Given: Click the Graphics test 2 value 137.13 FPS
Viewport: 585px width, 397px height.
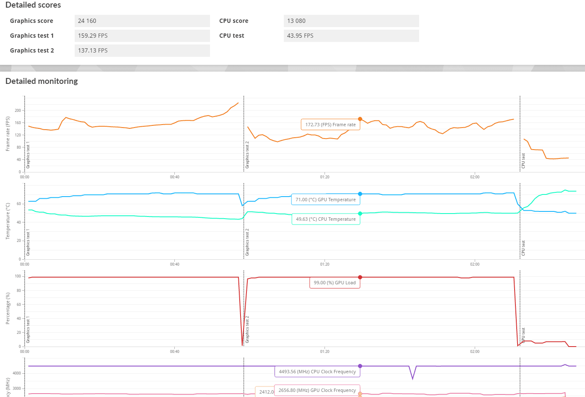Looking at the screenshot, I should (142, 50).
